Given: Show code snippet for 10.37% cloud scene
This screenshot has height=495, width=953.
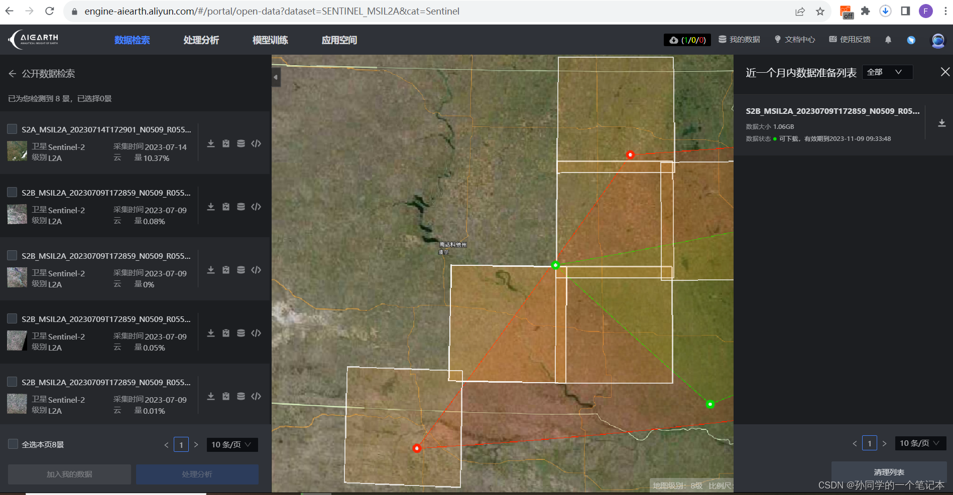Looking at the screenshot, I should [x=256, y=143].
